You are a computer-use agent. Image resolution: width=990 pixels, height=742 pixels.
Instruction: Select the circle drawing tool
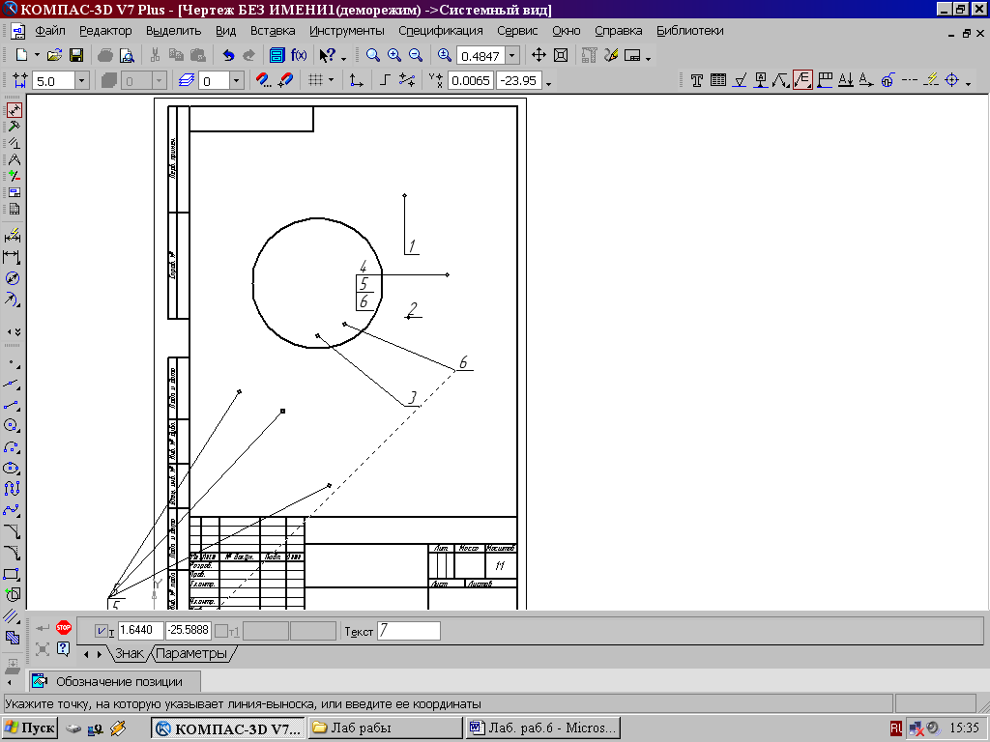12,426
